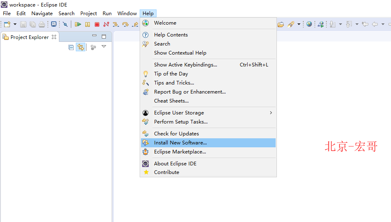Image resolution: width=391 pixels, height=222 pixels.
Task: Click the Step Over icon
Action: click(x=125, y=24)
